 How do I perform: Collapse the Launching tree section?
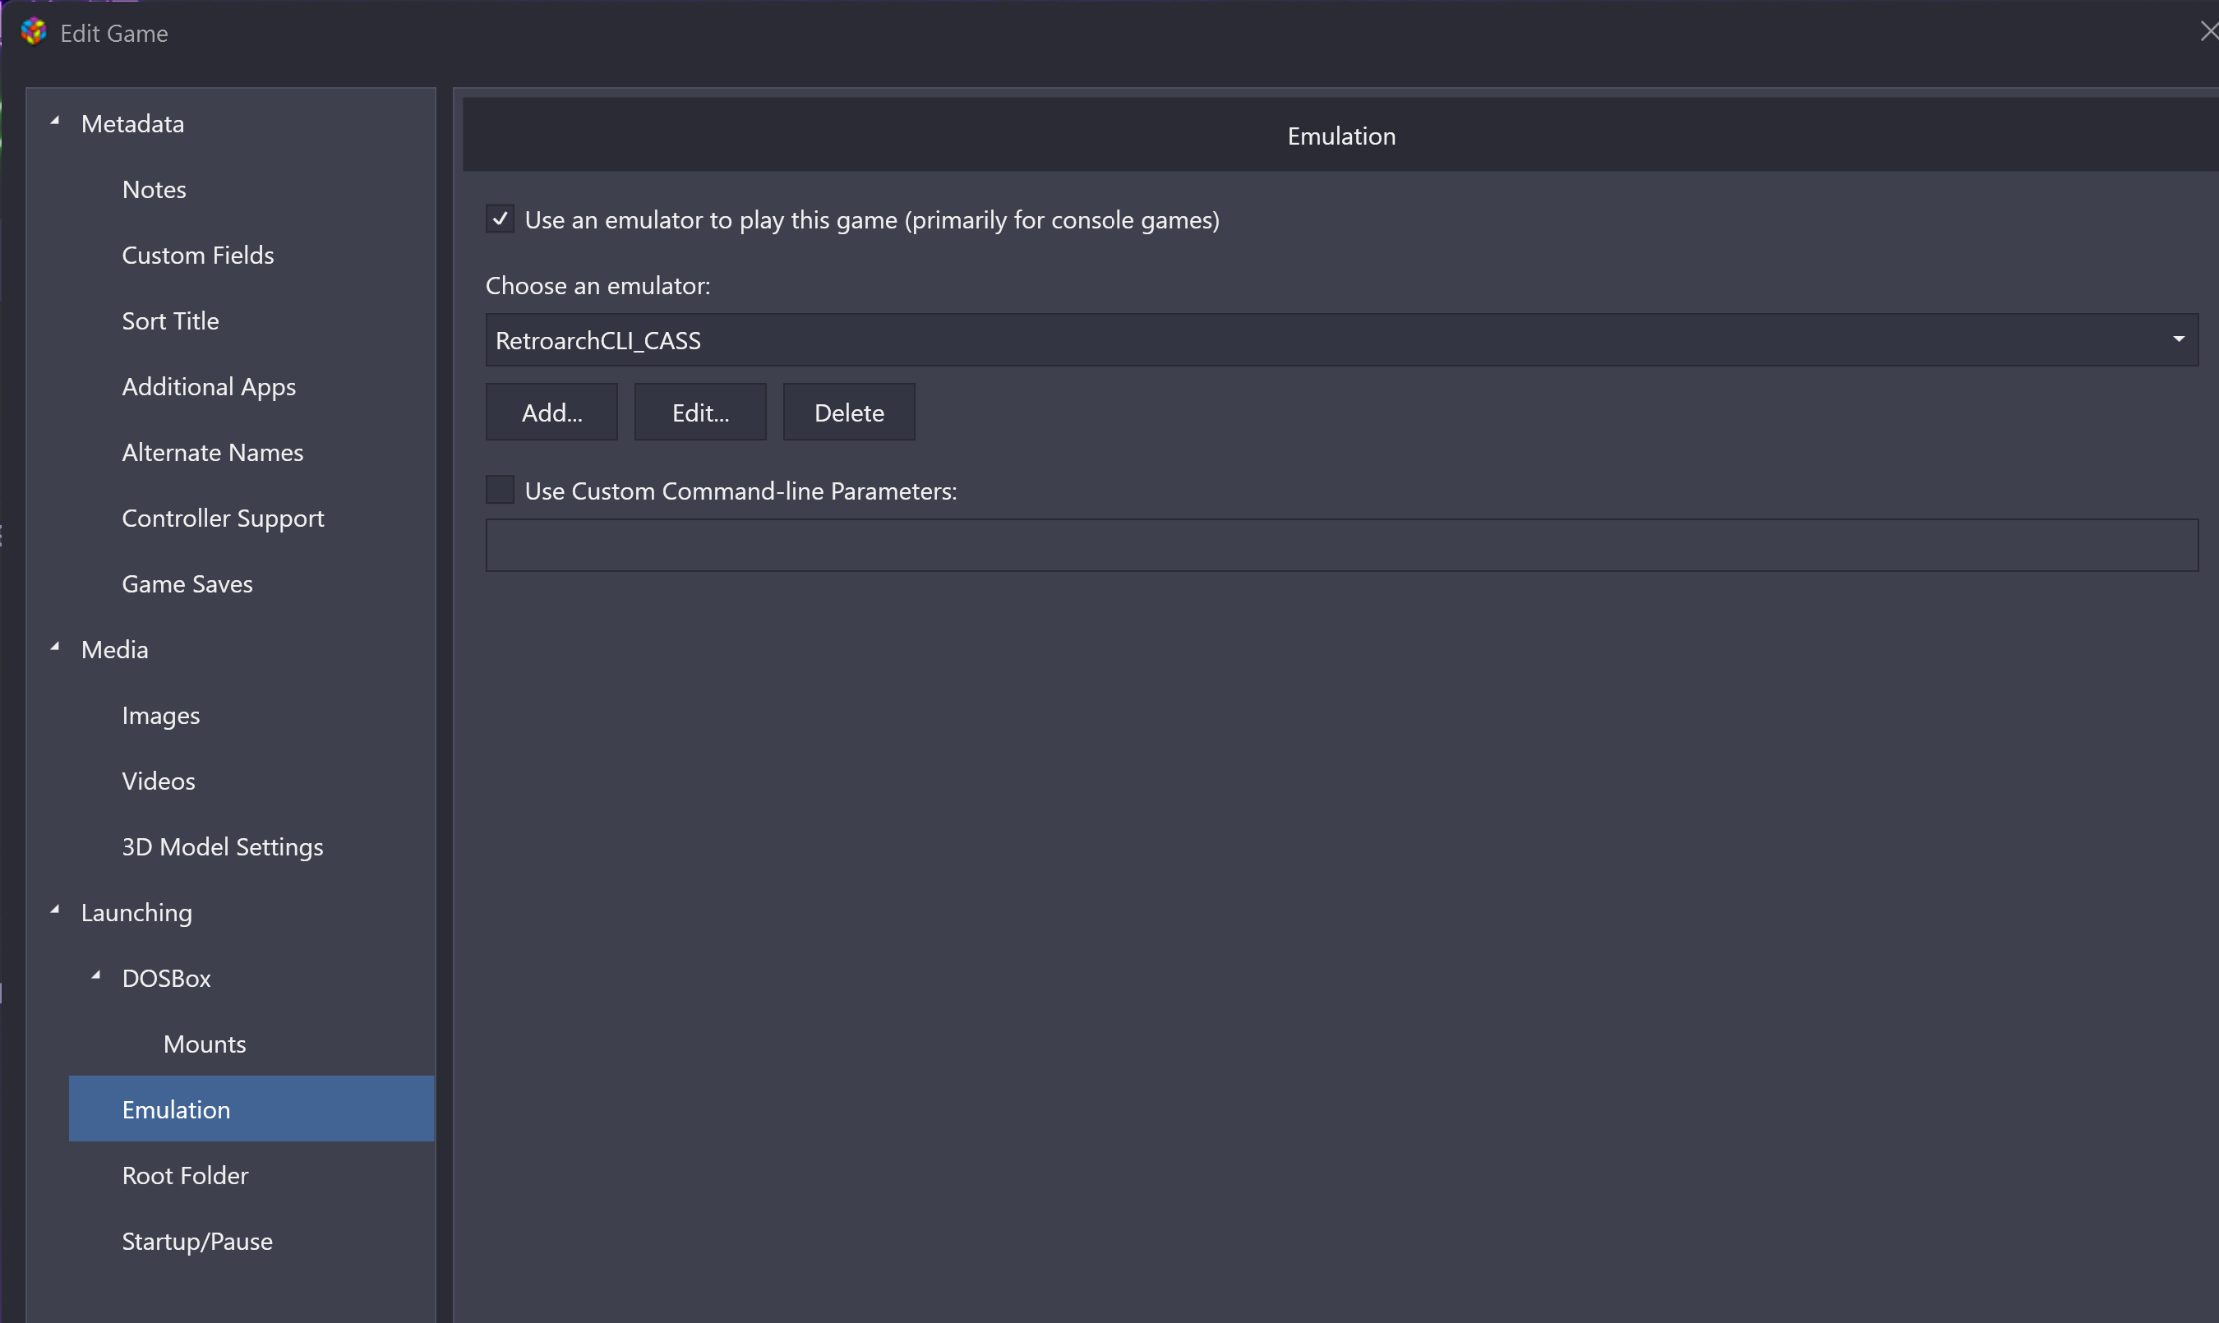coord(55,910)
